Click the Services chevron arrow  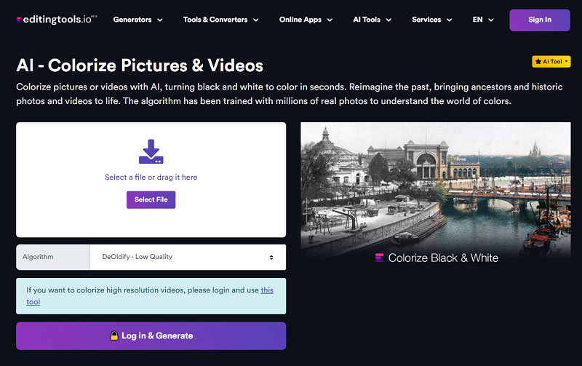pos(449,20)
